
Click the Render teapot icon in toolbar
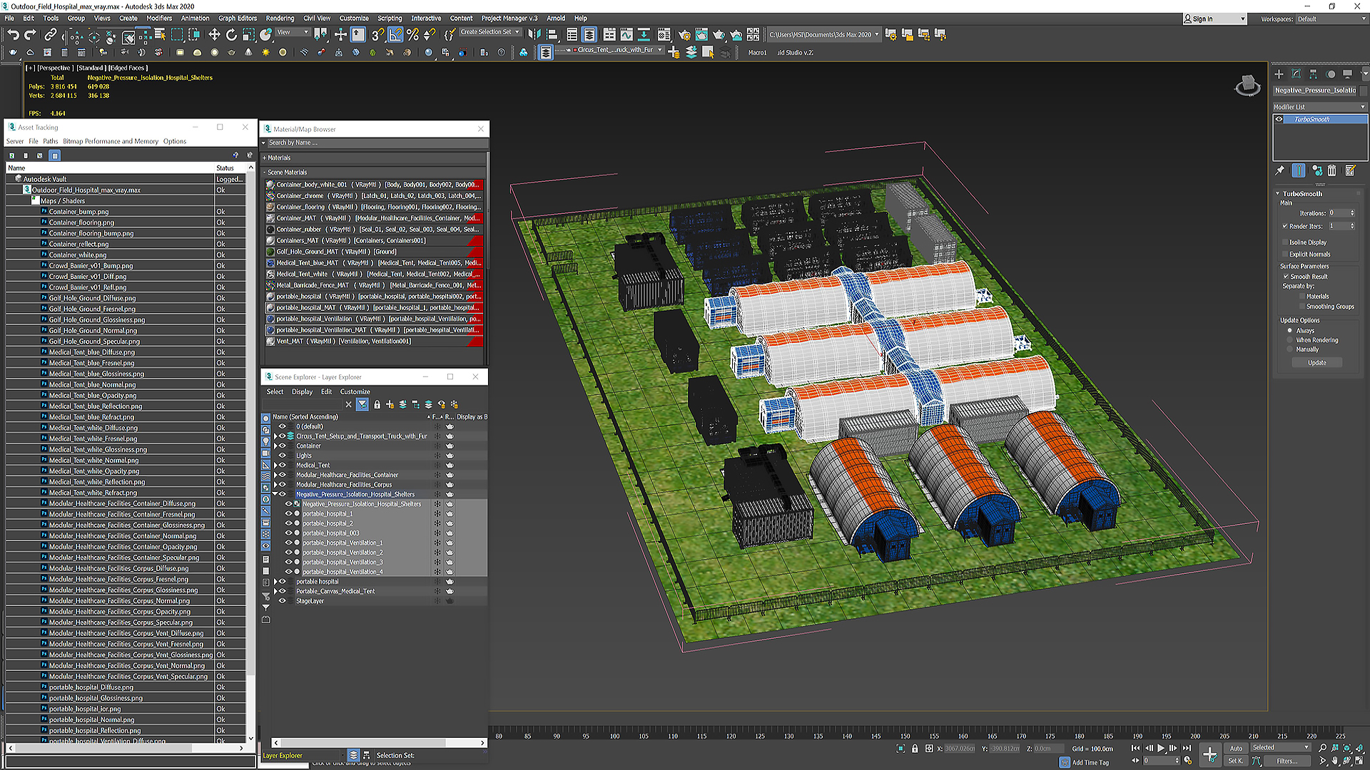point(719,34)
